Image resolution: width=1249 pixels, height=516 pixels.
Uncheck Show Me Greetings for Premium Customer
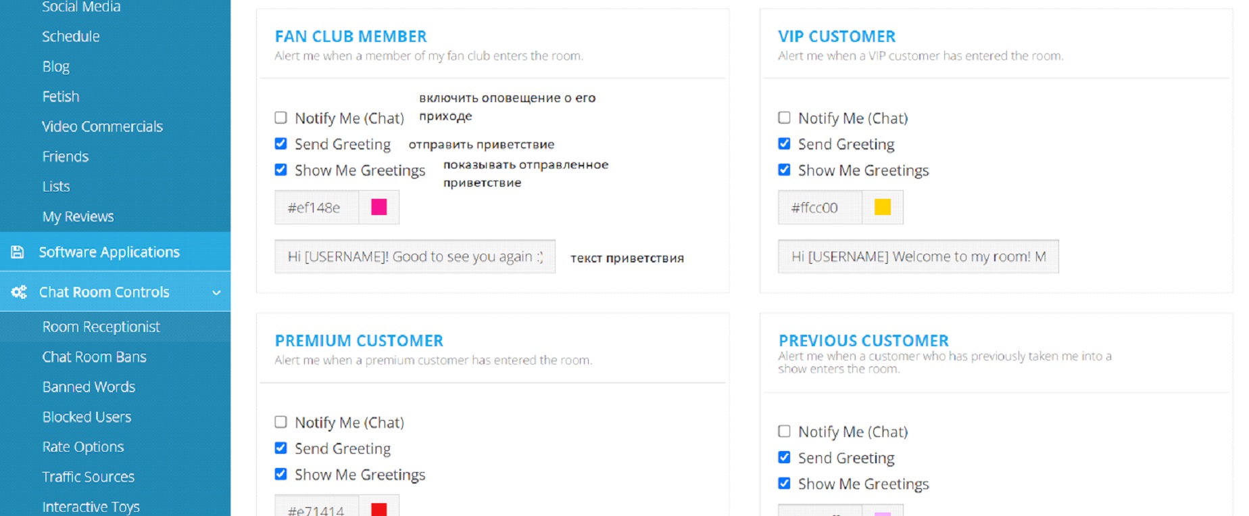[281, 474]
